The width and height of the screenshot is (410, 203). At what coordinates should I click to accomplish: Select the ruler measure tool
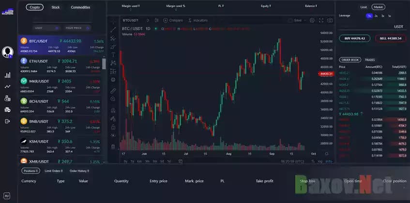point(113,91)
